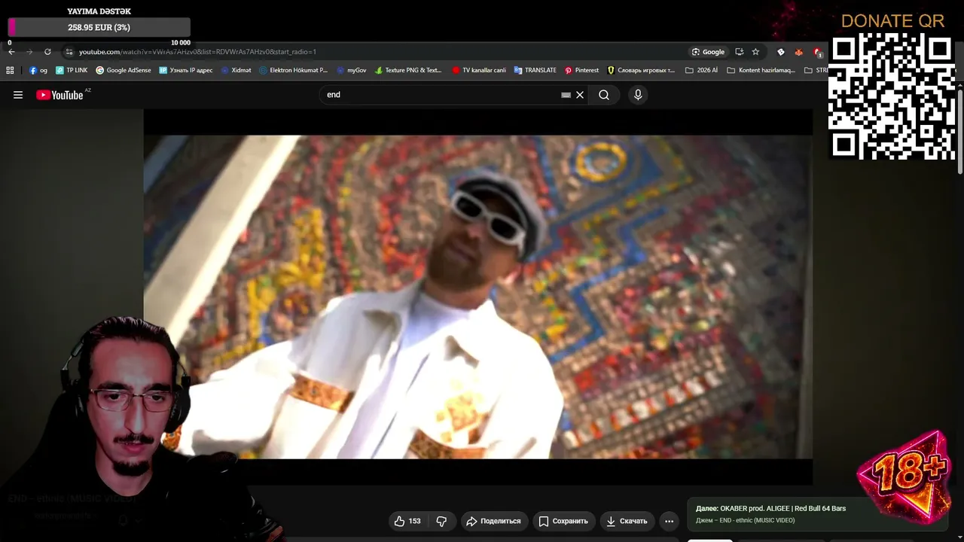Expand the 2026 AI bookmarks folder
This screenshot has width=964, height=542.
[701, 70]
